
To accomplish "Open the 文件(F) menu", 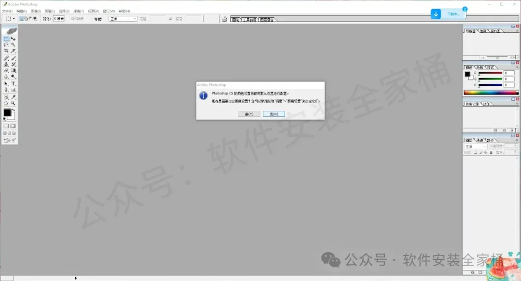I will coord(7,11).
